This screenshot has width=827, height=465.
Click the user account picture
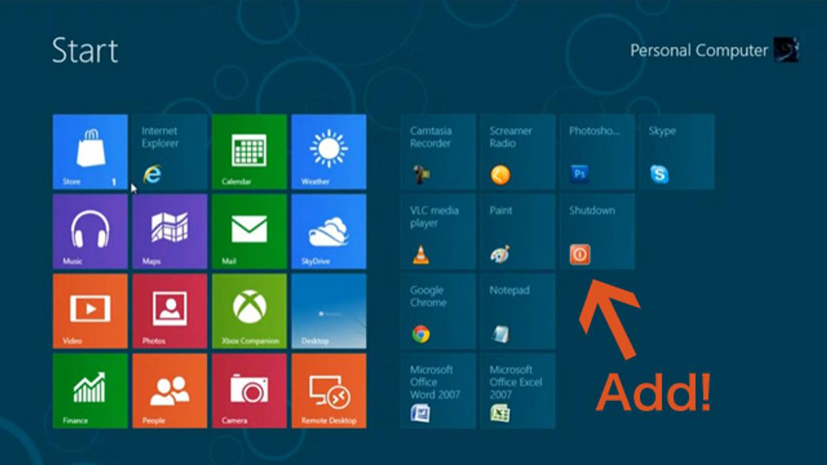point(786,50)
